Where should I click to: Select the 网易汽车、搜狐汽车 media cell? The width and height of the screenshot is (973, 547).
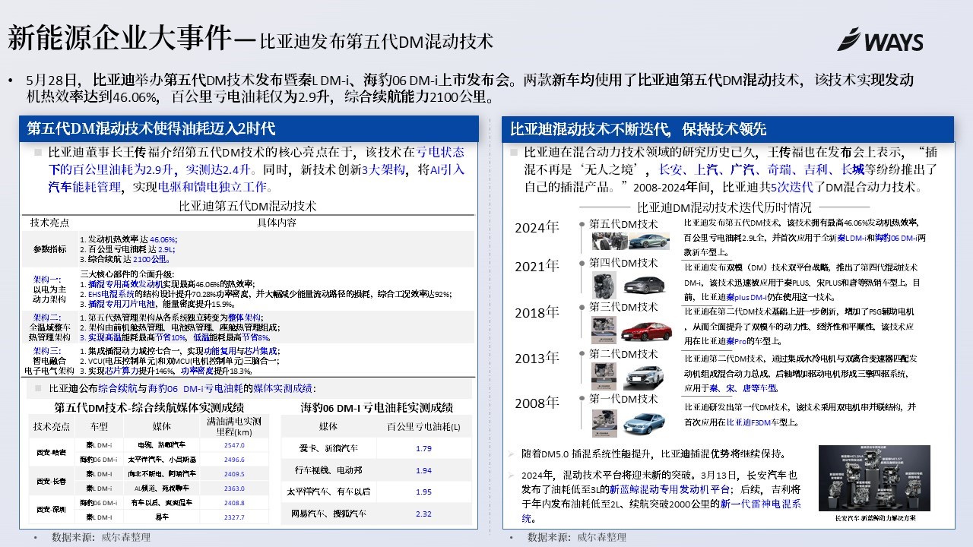tap(328, 514)
